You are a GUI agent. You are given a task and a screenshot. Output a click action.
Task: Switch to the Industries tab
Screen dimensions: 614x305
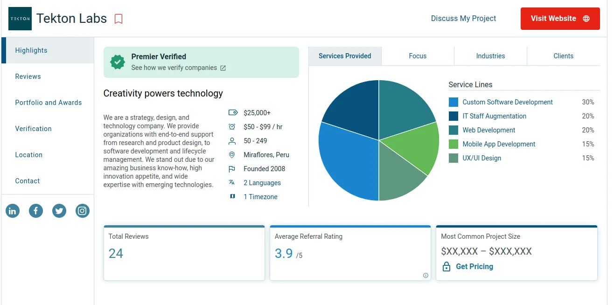[x=490, y=56]
